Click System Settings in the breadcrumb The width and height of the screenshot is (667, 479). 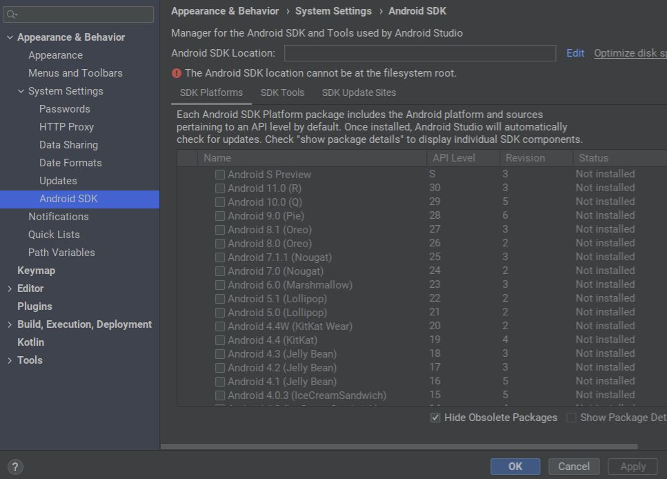(x=333, y=11)
